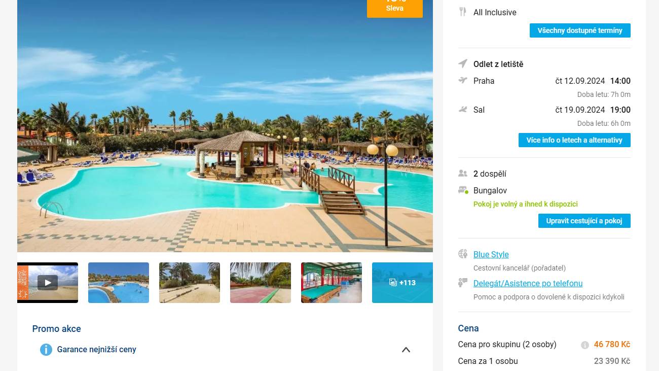Click the All Inclusive cutlery icon
659x371 pixels.
point(462,12)
